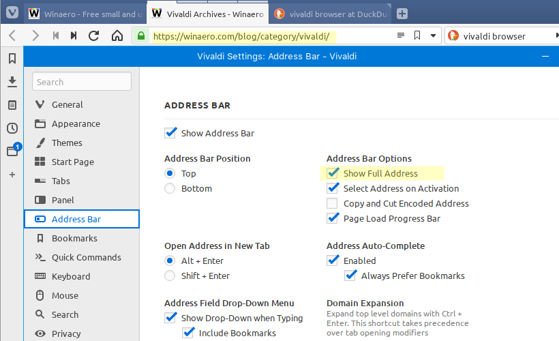
Task: Go to the Home page
Action: point(117,35)
